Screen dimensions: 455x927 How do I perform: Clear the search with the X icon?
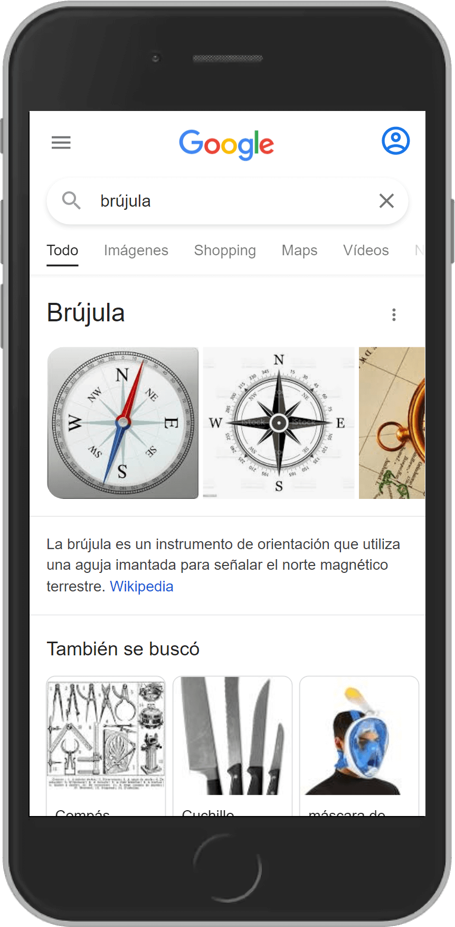click(x=386, y=201)
